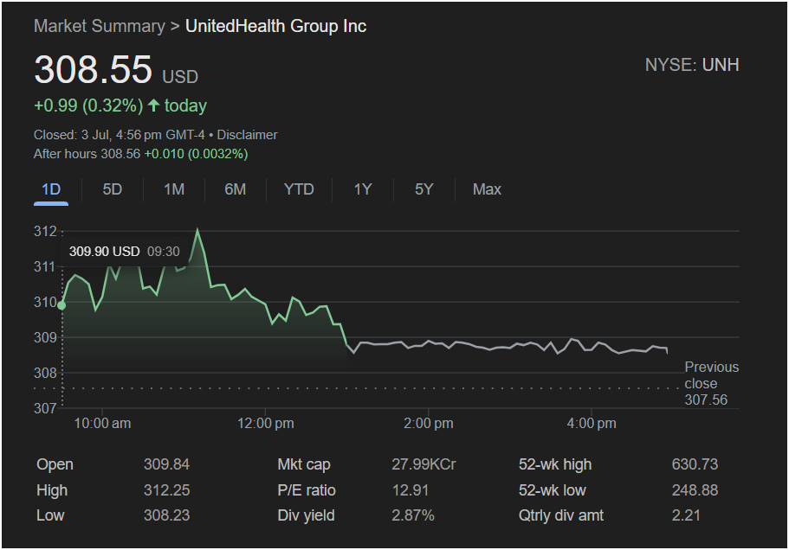Select the YTD tab

(x=299, y=189)
